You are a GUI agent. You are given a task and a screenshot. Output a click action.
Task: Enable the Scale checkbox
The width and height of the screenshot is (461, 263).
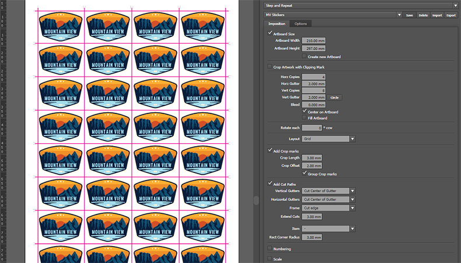pos(270,258)
